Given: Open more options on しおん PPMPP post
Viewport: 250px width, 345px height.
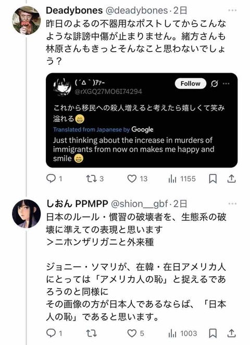Looking at the screenshot, I should pos(232,204).
